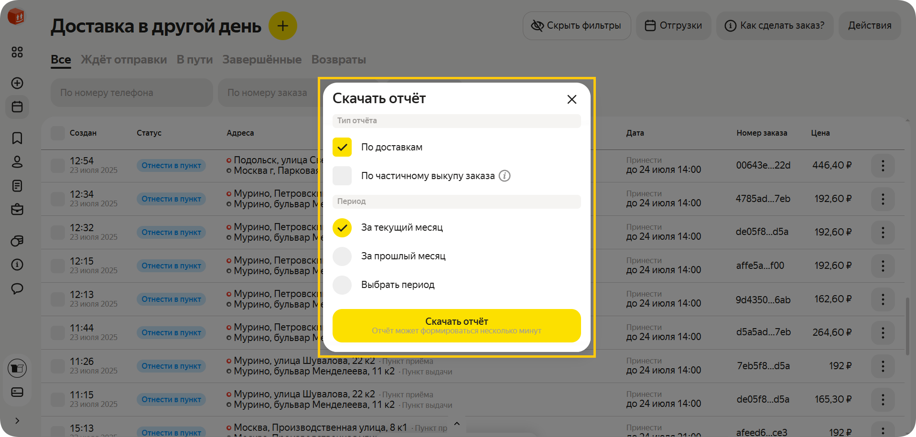Check "По частичному выкупу заказа" checkbox
This screenshot has width=916, height=437.
(342, 176)
